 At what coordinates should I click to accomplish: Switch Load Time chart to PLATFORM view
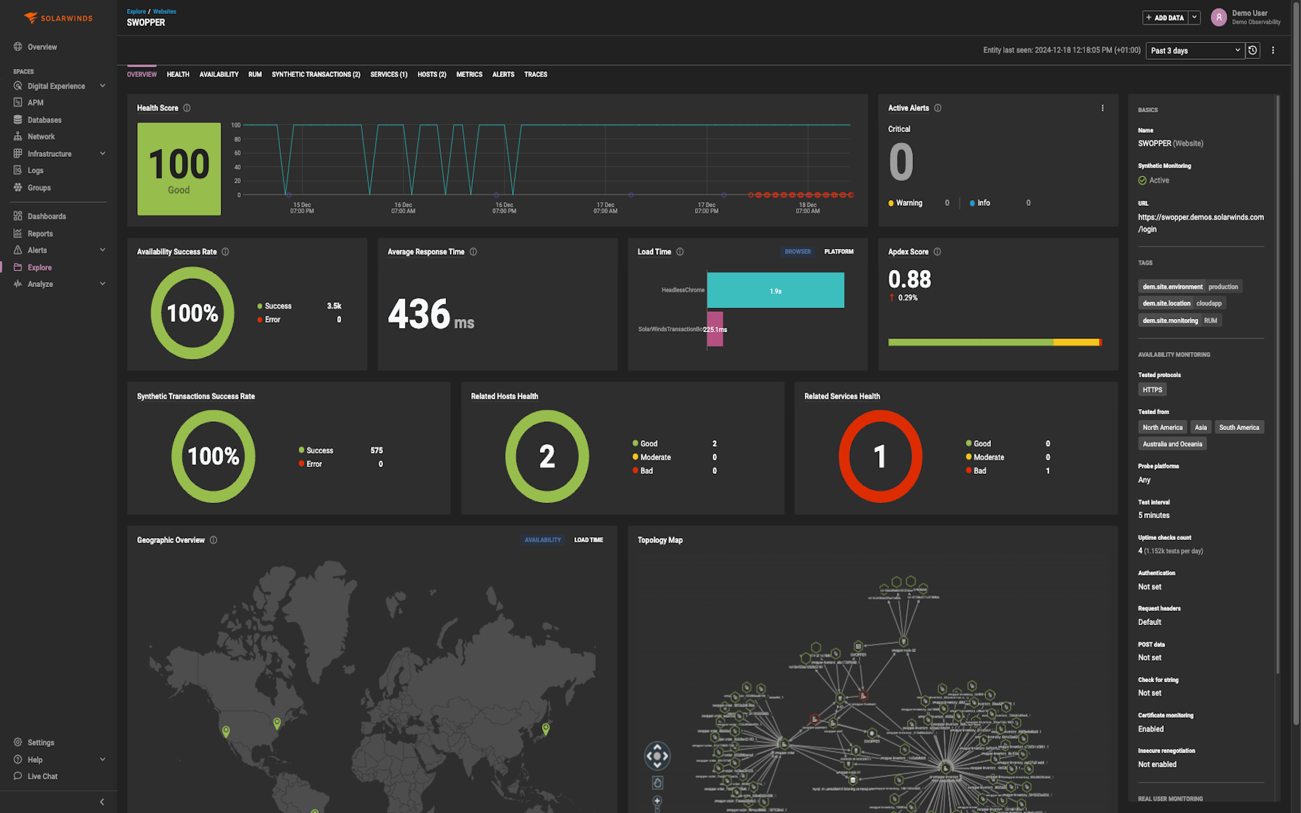click(x=839, y=252)
